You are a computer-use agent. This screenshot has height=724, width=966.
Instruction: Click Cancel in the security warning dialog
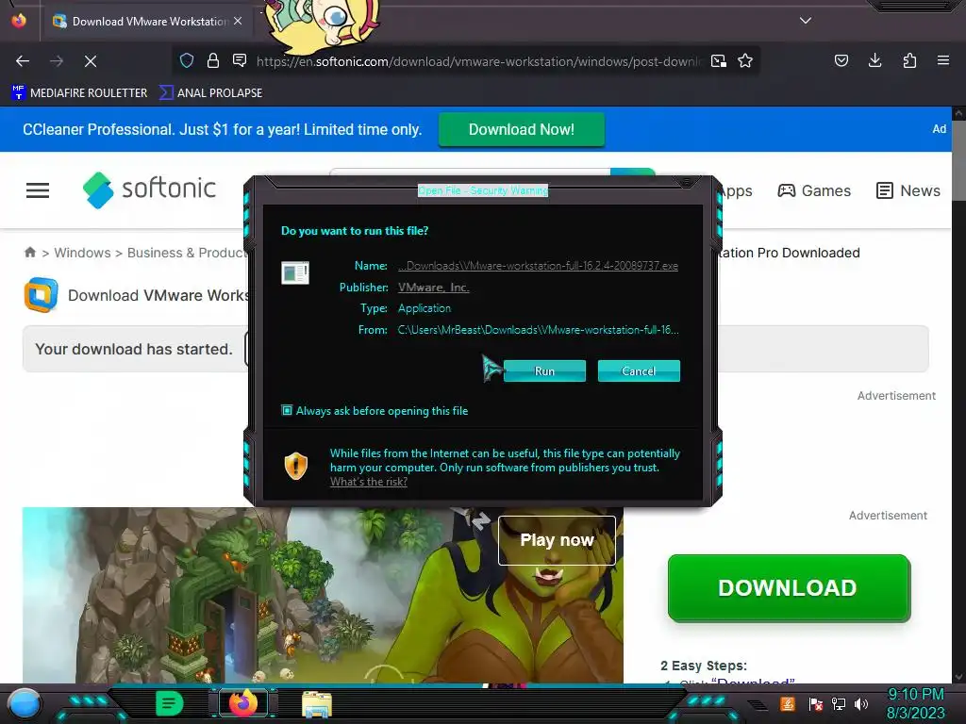639,371
